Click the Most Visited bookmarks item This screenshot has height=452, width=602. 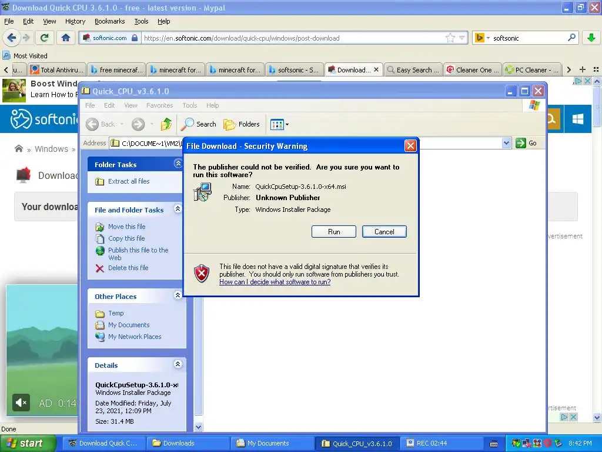pyautogui.click(x=25, y=56)
